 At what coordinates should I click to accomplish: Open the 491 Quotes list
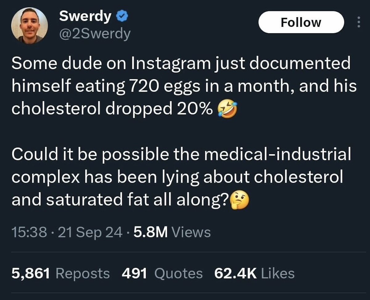click(x=162, y=273)
